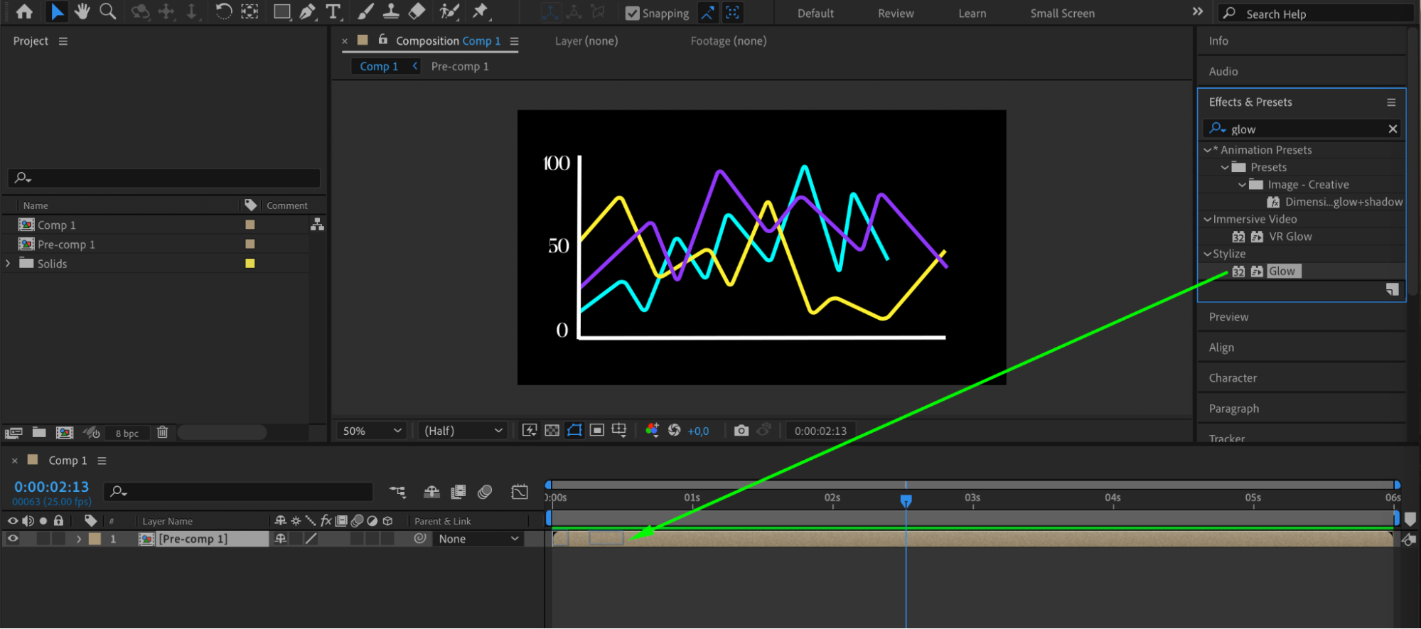Open the Parent & Link None dropdown

pos(478,539)
